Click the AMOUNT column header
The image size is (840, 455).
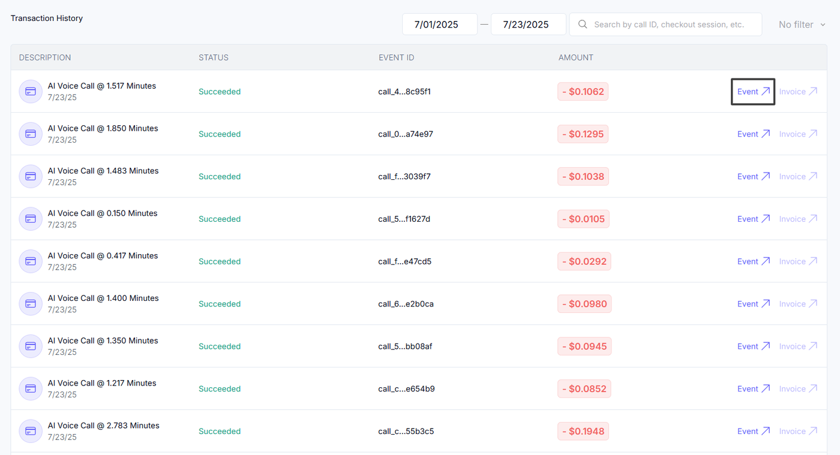coord(576,58)
